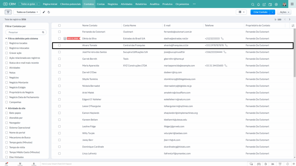Open the Chats icon in bottom bar
The image size is (296, 166).
[6, 164]
